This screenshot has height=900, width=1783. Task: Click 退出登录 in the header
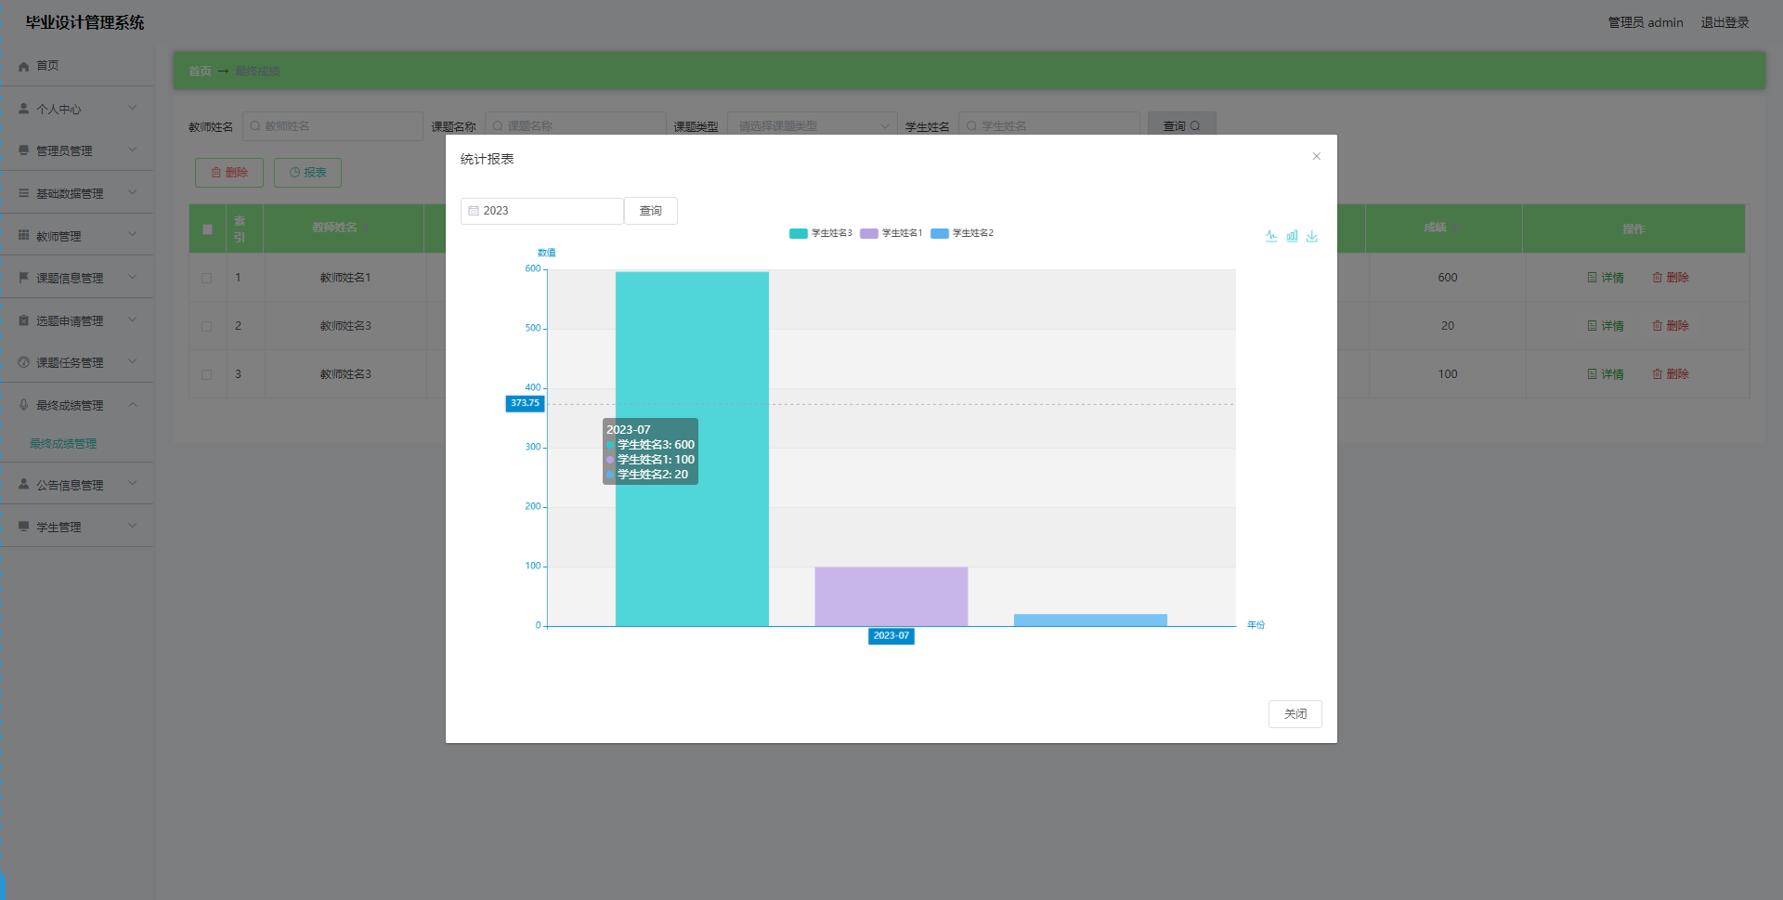click(x=1724, y=22)
